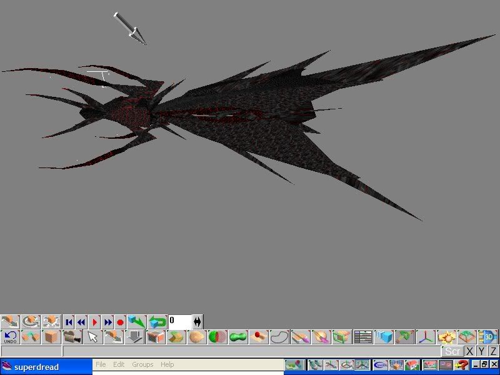Click the red Record keyframe button
Screen dimensions: 500x375
[x=121, y=322]
